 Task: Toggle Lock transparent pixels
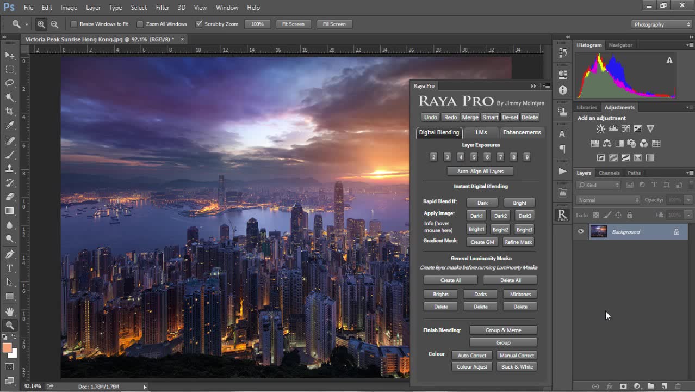pos(595,215)
